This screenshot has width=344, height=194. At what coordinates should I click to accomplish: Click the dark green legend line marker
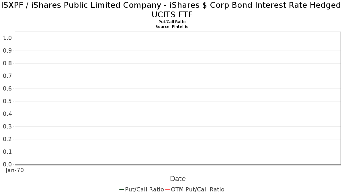[x=122, y=189]
